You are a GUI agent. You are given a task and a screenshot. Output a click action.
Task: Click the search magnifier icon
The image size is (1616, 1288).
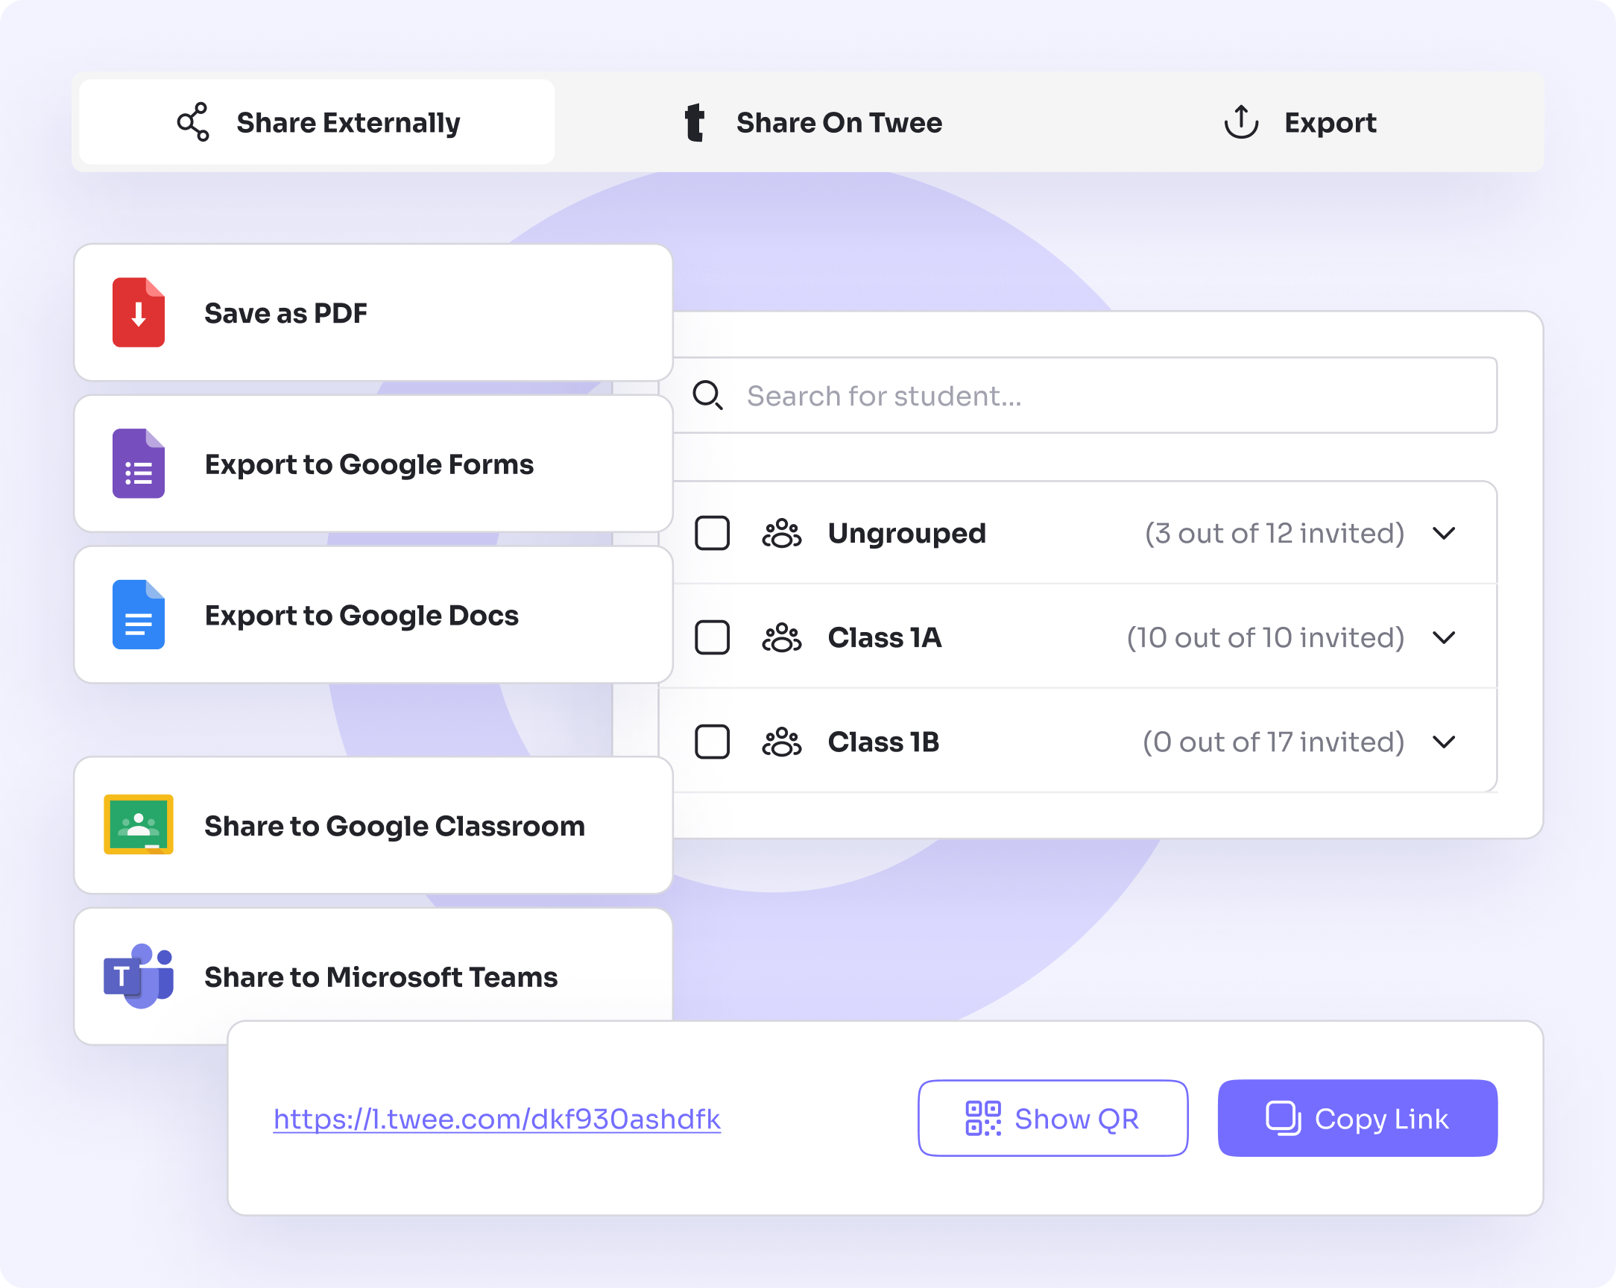pos(709,396)
